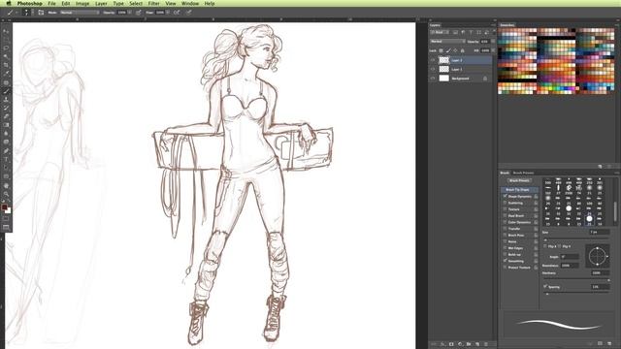Viewport: 621px width, 349px height.
Task: Hide Layer 2 with its eye icon
Action: point(433,60)
